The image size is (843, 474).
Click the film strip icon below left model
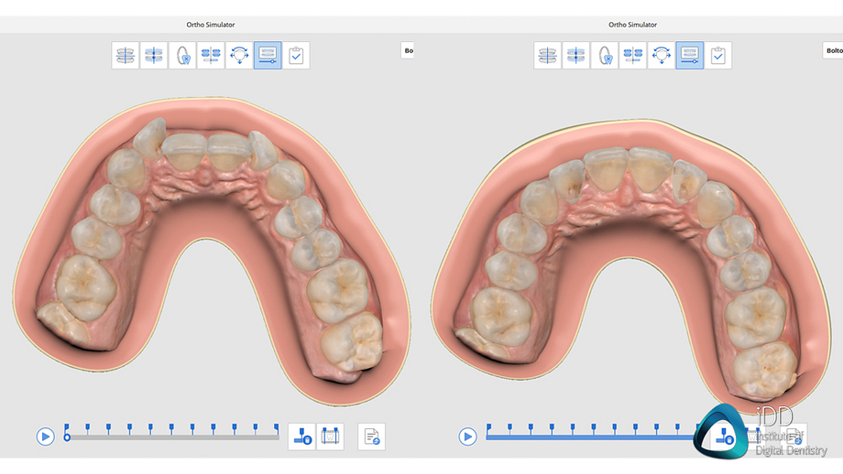coord(331,436)
